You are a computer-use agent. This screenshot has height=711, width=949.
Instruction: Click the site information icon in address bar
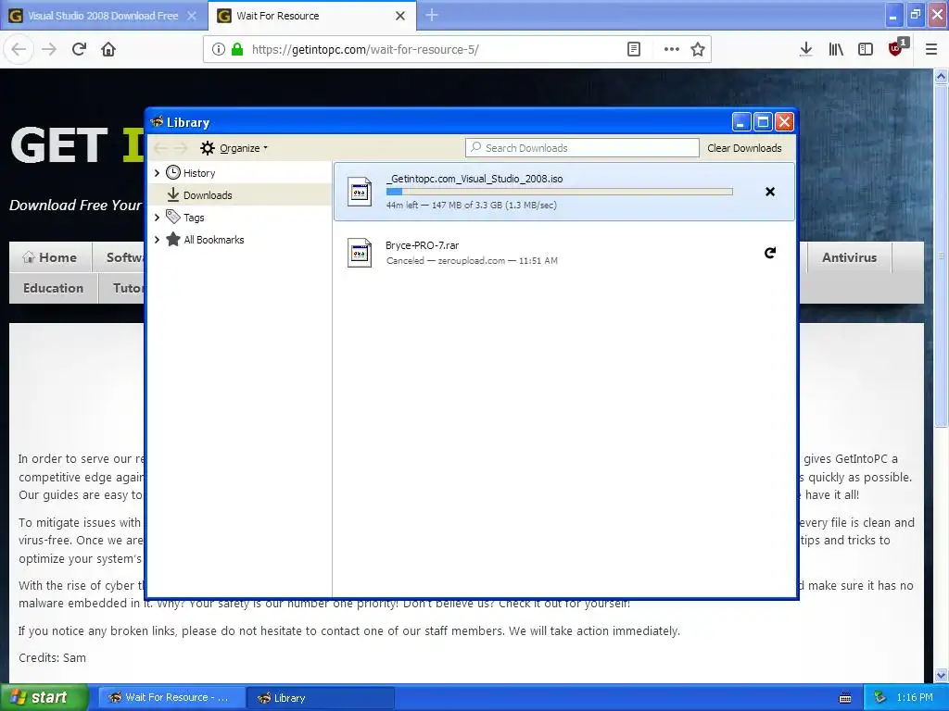[x=219, y=50]
